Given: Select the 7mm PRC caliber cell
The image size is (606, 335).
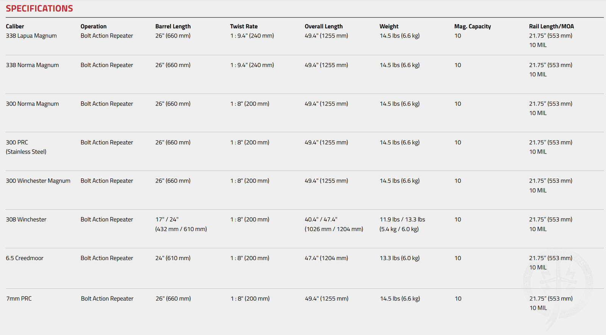Looking at the screenshot, I should pyautogui.click(x=19, y=298).
